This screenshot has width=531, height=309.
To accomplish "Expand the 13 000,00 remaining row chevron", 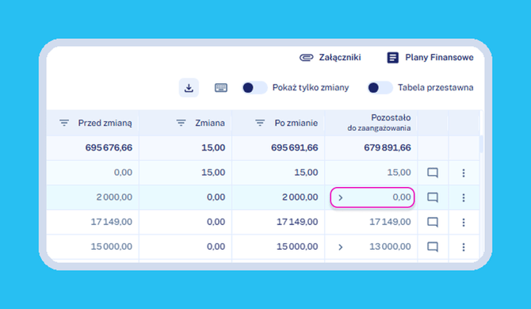I will tap(340, 247).
